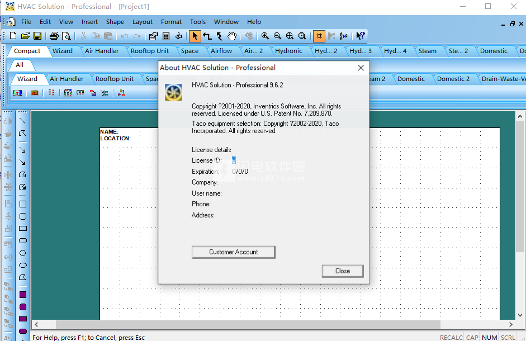Click the Customer Account button
526x341 pixels.
pos(234,252)
